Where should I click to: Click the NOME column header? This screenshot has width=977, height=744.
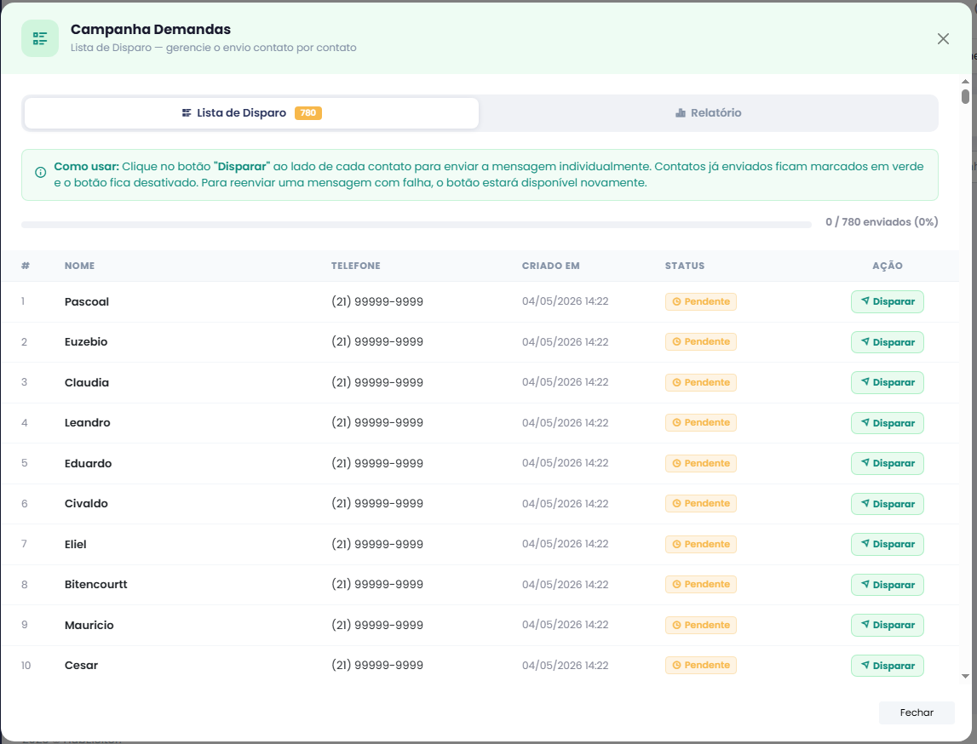pos(80,266)
